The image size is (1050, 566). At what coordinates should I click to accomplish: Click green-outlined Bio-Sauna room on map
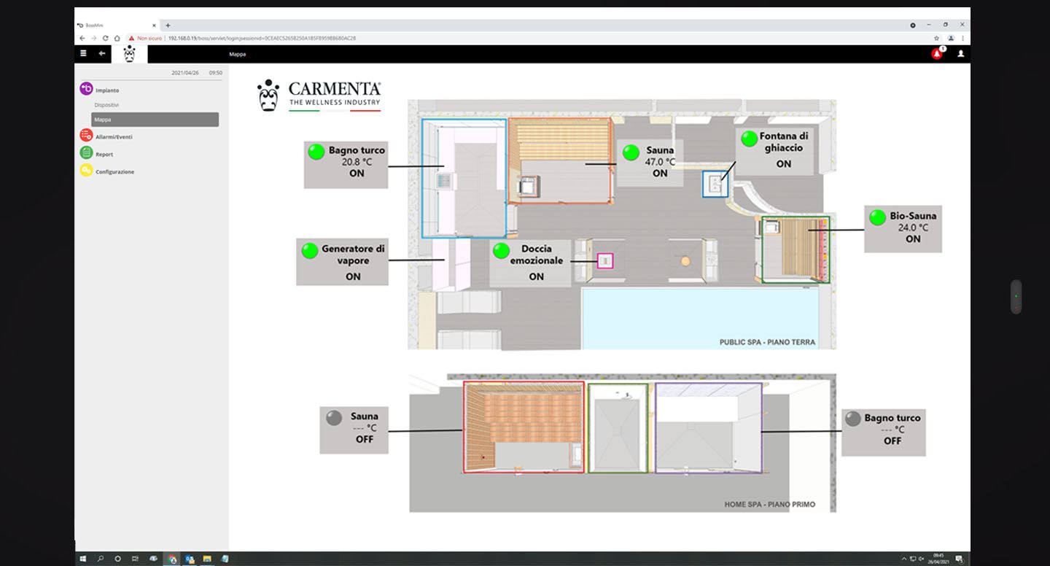(x=796, y=249)
